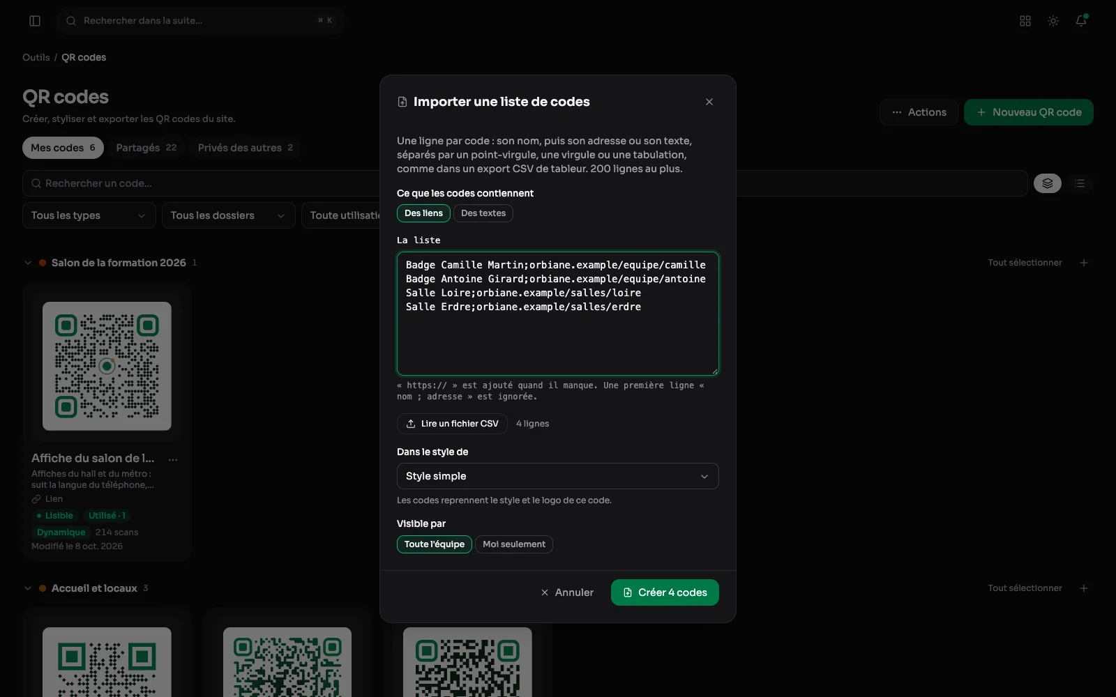Click 'Créer 4 codes' button

(x=665, y=592)
